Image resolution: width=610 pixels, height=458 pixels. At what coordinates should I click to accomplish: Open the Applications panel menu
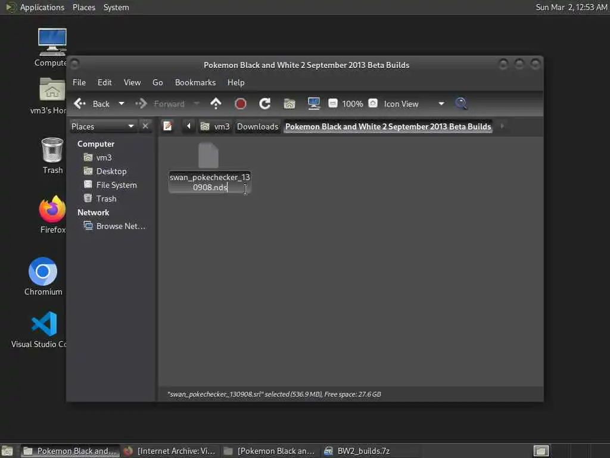point(35,7)
